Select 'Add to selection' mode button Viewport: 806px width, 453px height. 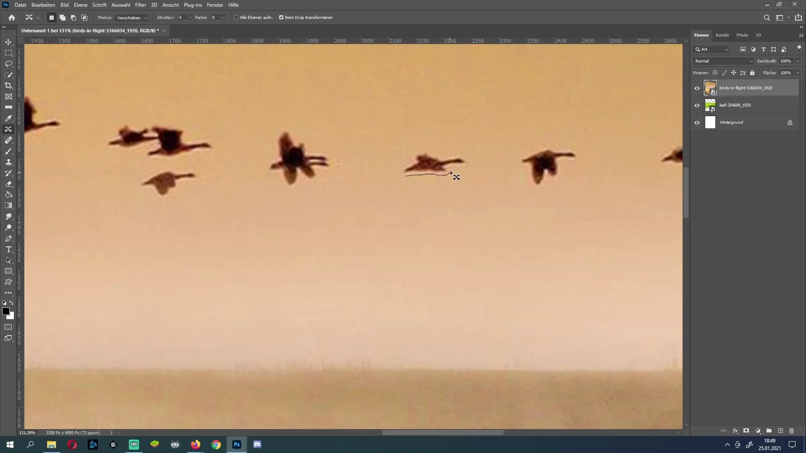[x=63, y=18]
